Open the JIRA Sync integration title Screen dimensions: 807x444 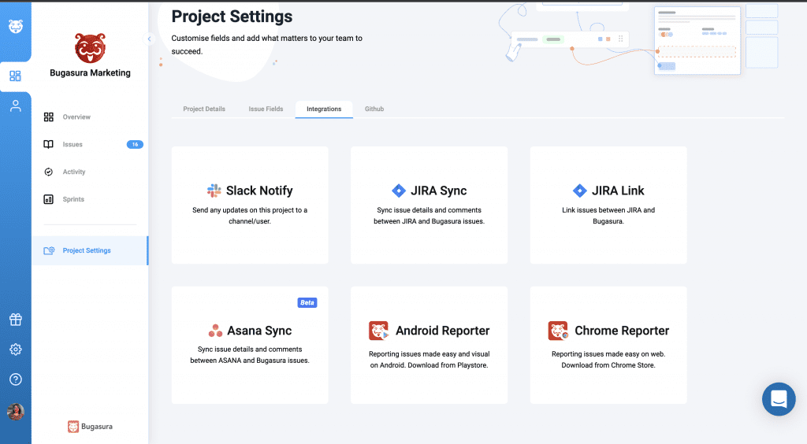point(438,191)
